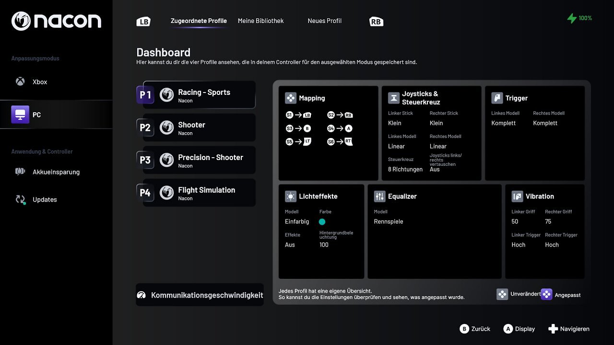This screenshot has width=614, height=345.
Task: Click the Rechter Griff value 75
Action: [x=548, y=221]
